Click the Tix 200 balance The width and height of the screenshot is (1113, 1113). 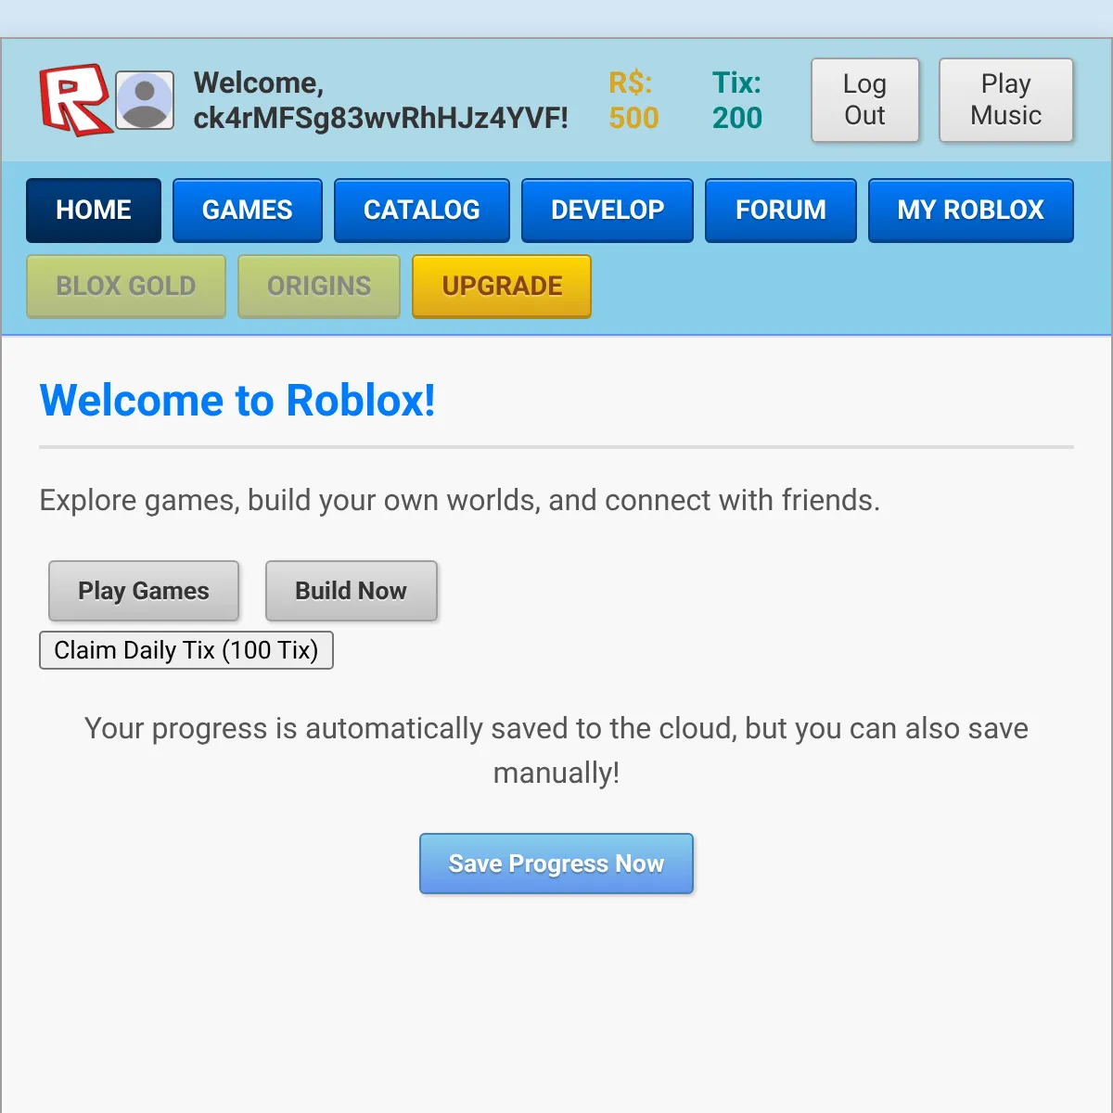(737, 100)
